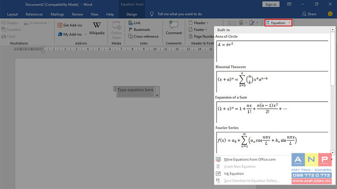This screenshot has height=189, width=337.
Task: Click More Equations from Office.com icon
Action: [x=218, y=160]
